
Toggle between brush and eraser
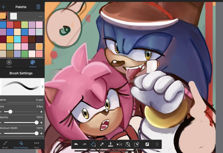93,144
